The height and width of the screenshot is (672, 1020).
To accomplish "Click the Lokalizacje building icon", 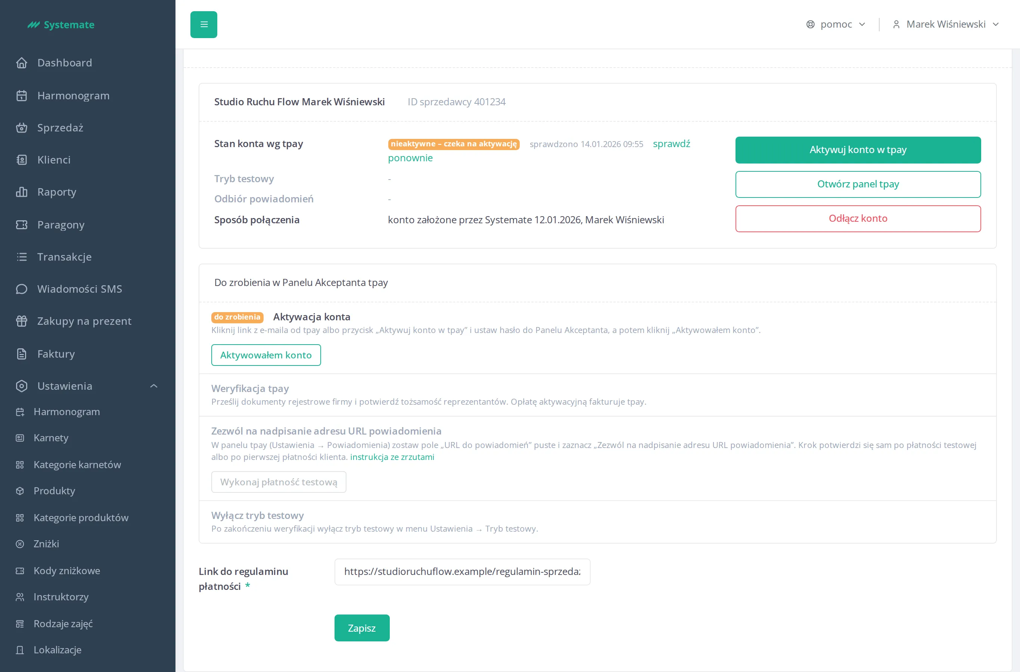I will tap(20, 650).
